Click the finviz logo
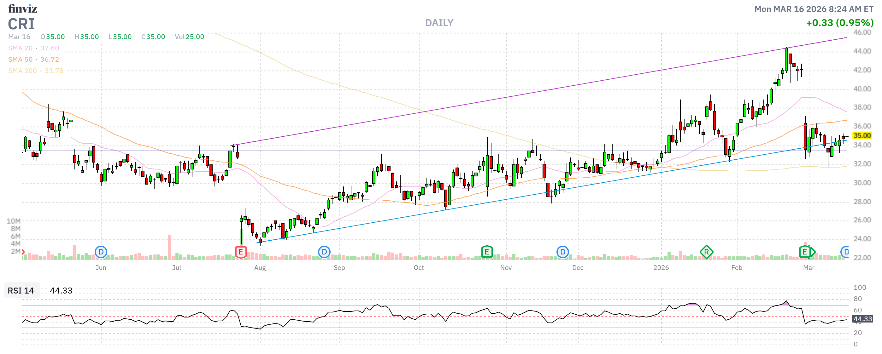Viewport: 882px width, 354px height. tap(23, 9)
